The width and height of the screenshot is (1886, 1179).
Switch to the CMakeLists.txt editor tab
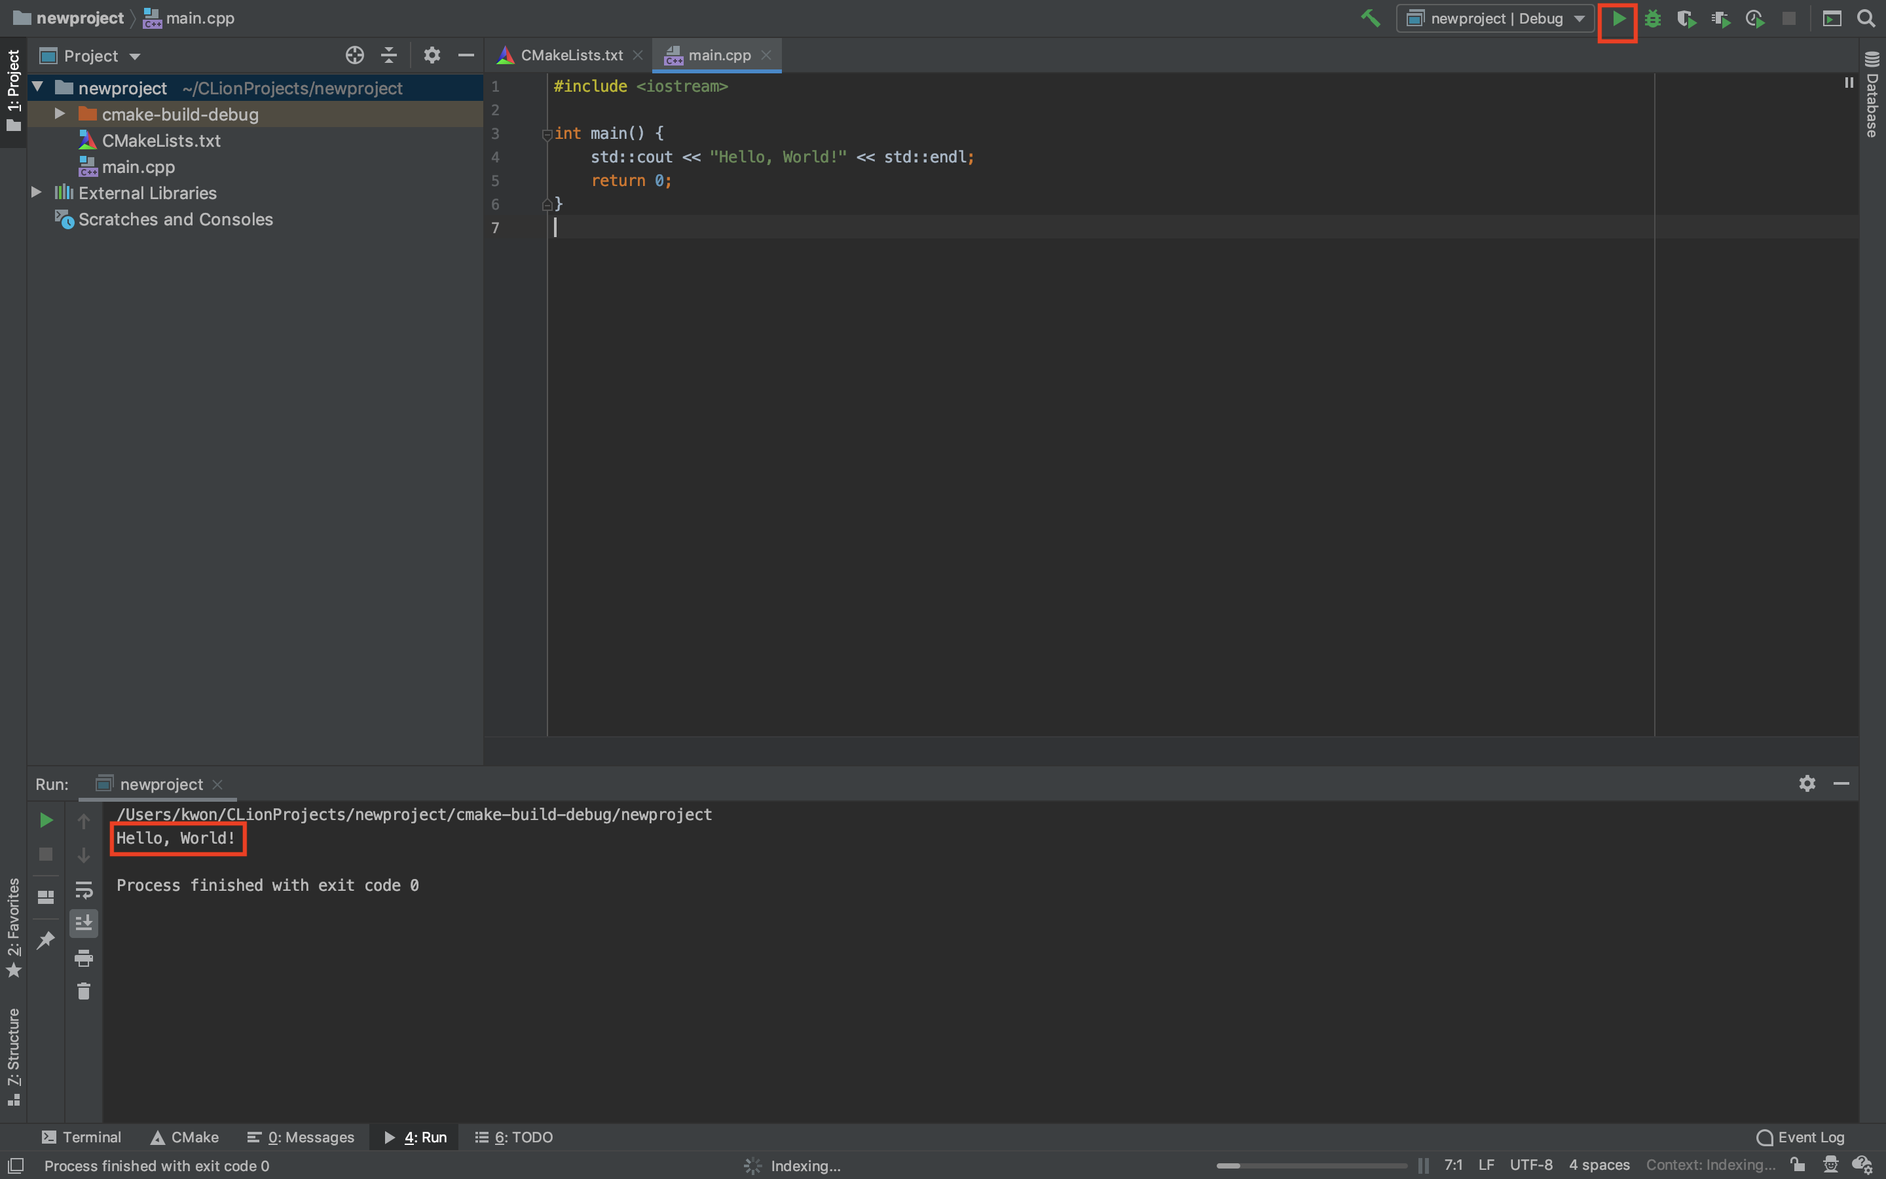pos(570,56)
